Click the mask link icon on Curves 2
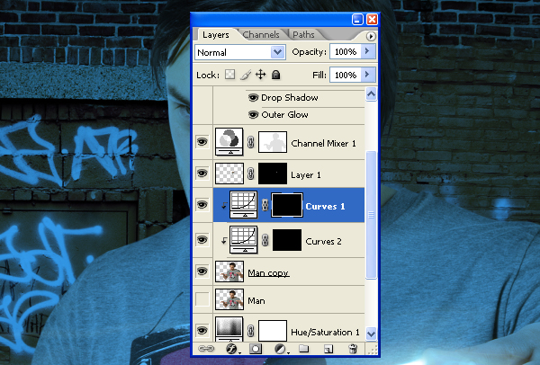Image resolution: width=540 pixels, height=365 pixels. coord(265,240)
